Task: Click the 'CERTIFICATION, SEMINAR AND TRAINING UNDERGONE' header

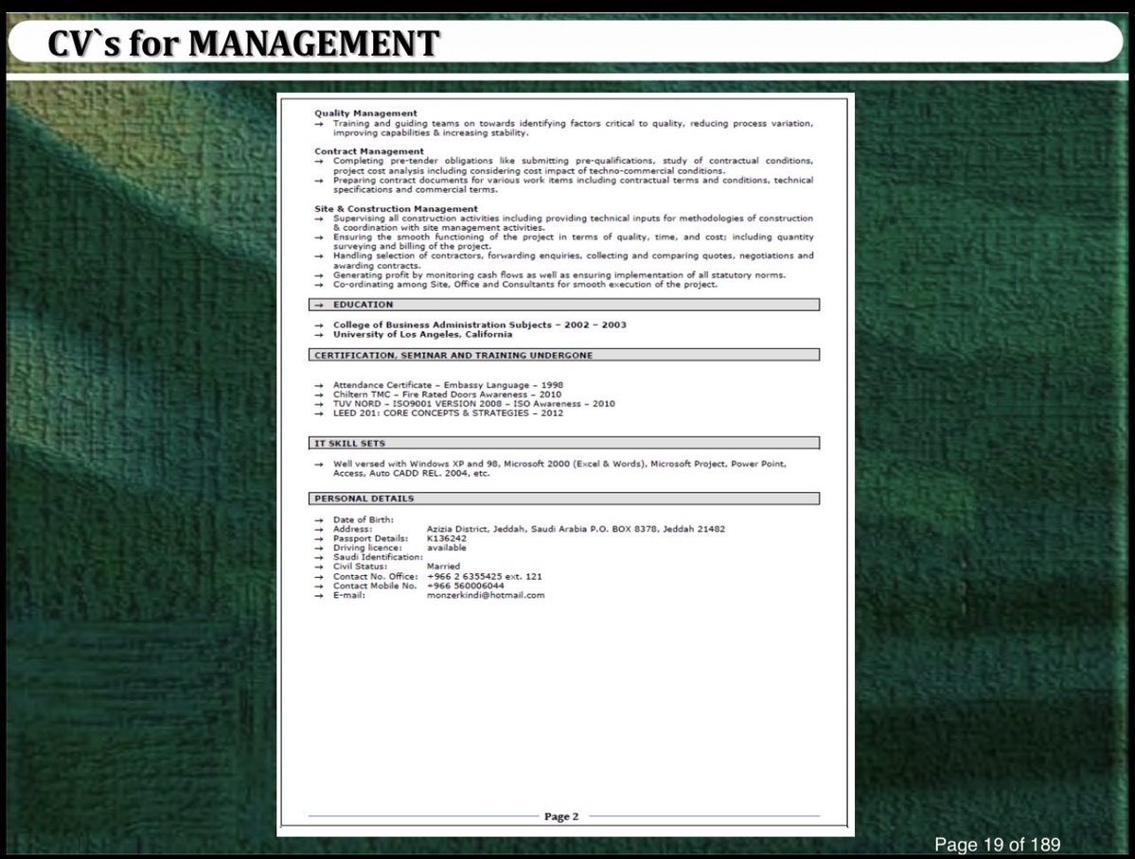Action: (564, 356)
